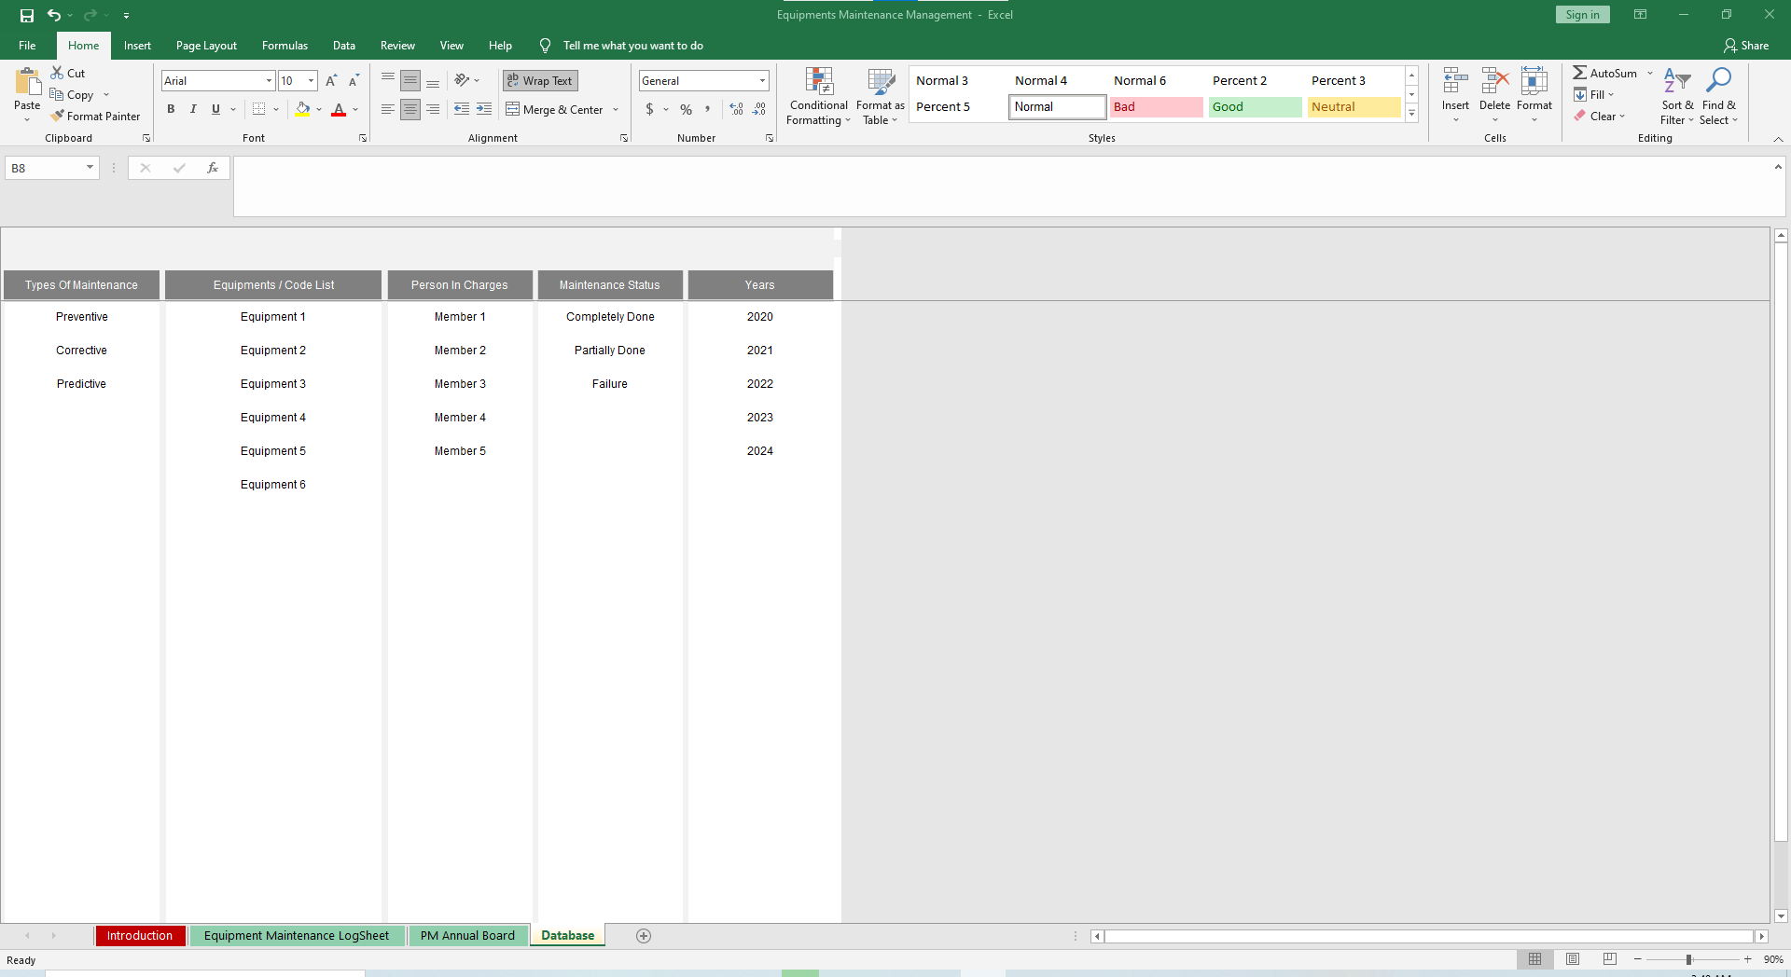Open Format as Table gallery
Image resolution: width=1791 pixels, height=977 pixels.
pyautogui.click(x=881, y=96)
